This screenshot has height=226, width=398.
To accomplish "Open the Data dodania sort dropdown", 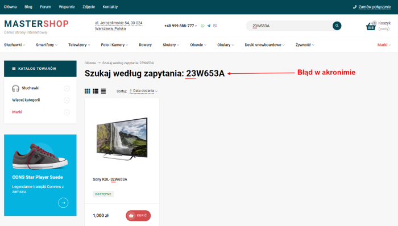I will (144, 91).
